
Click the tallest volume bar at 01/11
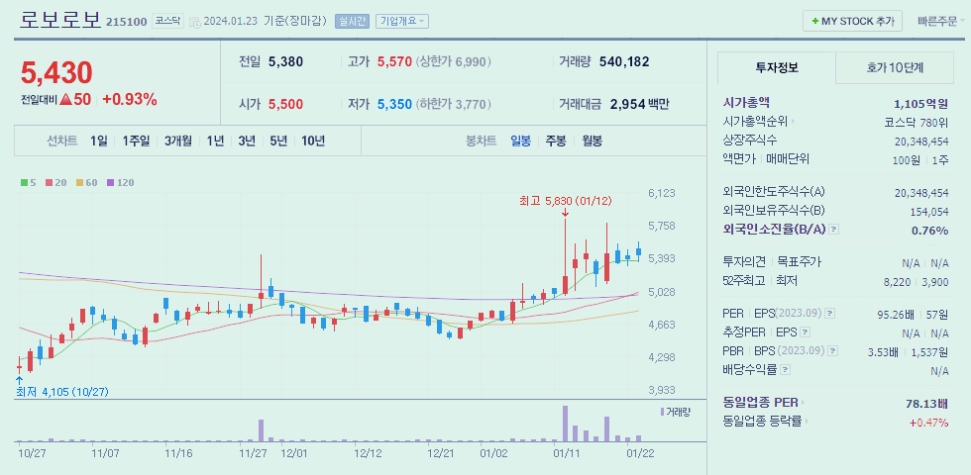[566, 424]
